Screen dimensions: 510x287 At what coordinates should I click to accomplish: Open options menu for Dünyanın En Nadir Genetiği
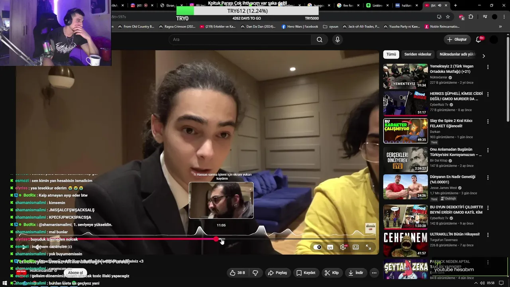(x=488, y=177)
